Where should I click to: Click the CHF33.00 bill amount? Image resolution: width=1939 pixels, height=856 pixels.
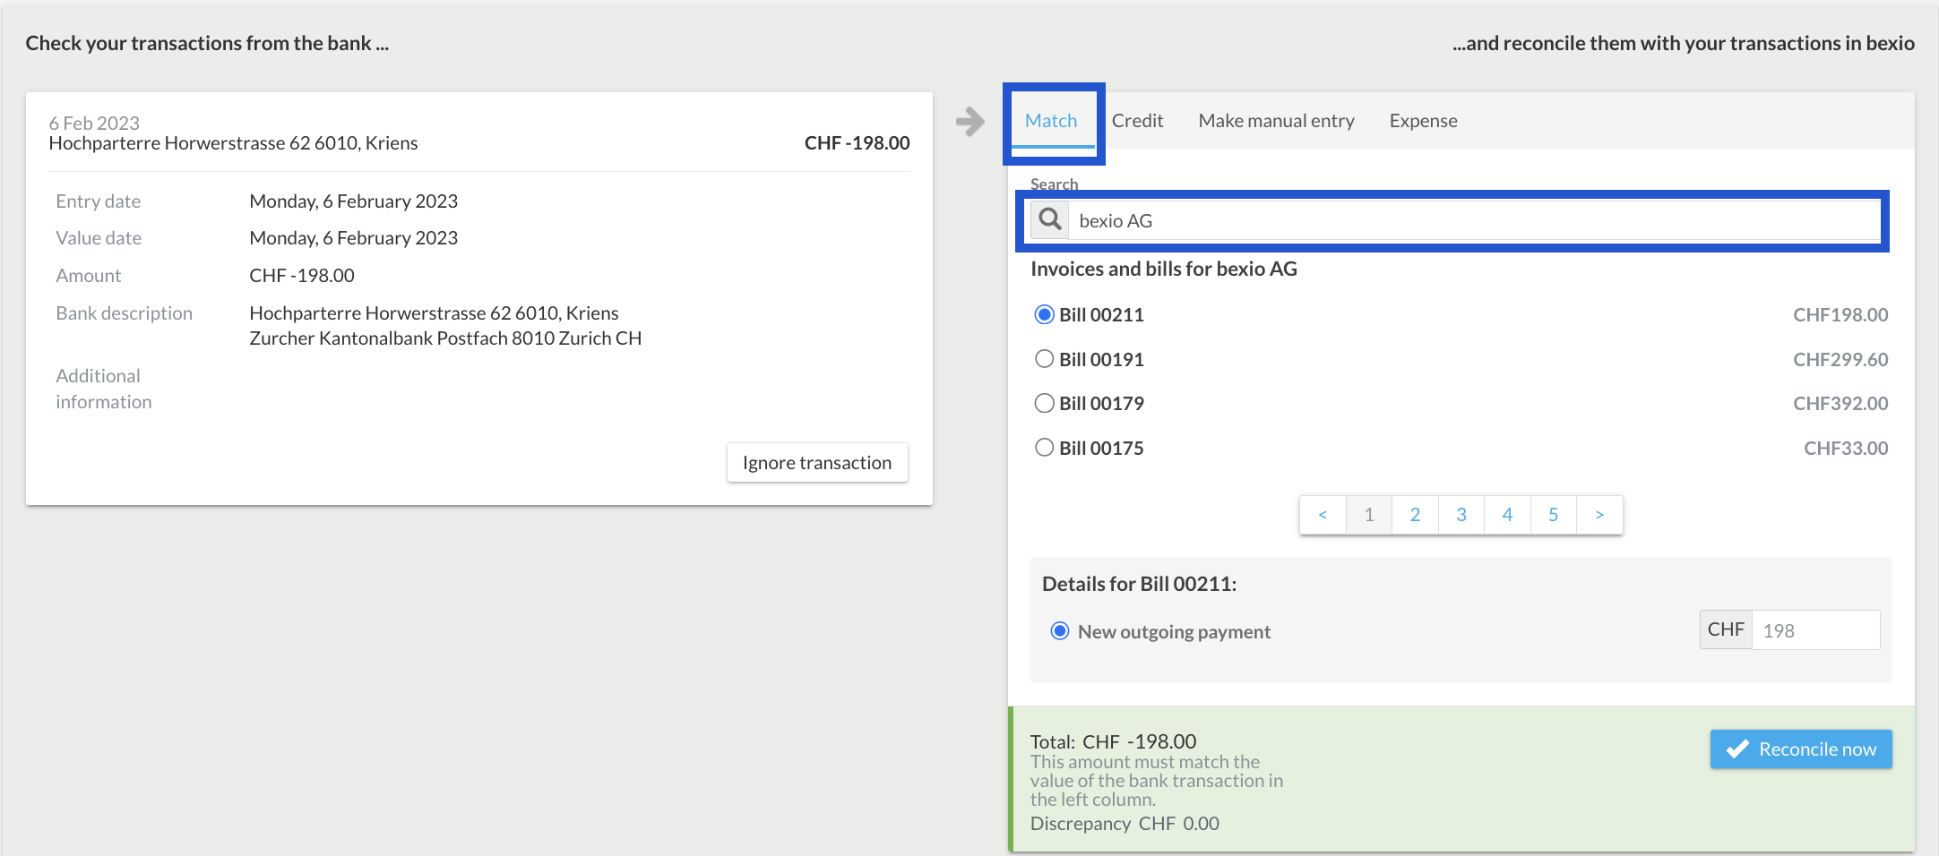pos(1846,449)
